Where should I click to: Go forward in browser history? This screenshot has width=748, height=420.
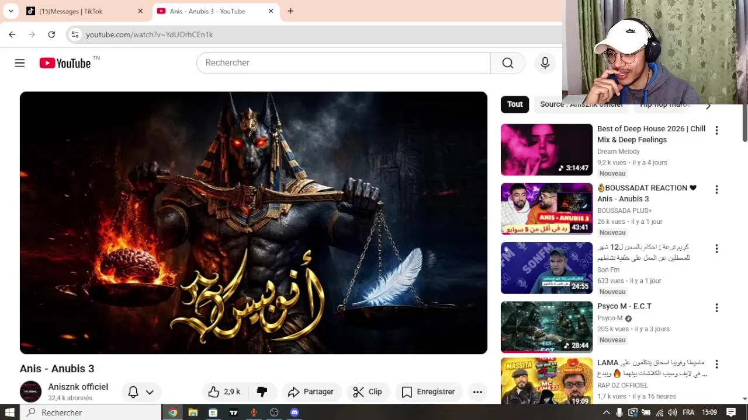32,34
